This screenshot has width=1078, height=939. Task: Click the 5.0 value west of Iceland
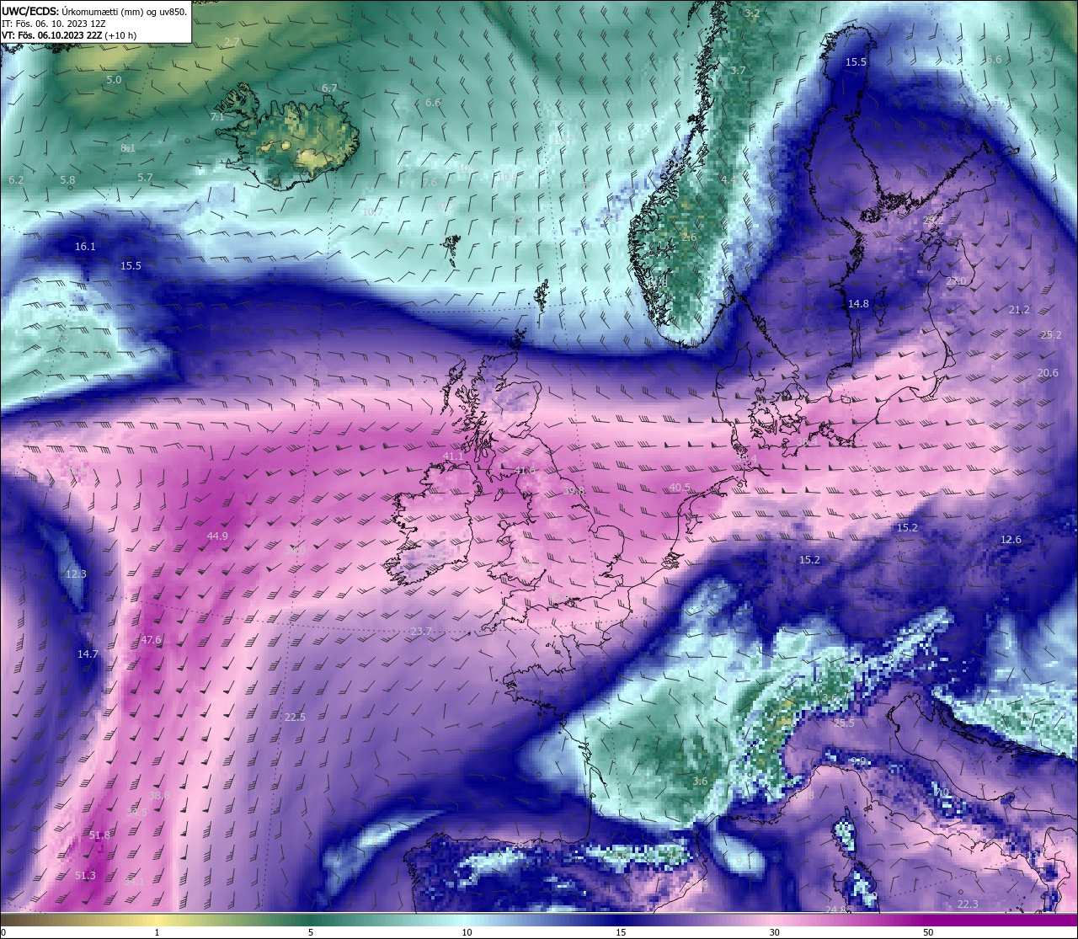[x=114, y=80]
